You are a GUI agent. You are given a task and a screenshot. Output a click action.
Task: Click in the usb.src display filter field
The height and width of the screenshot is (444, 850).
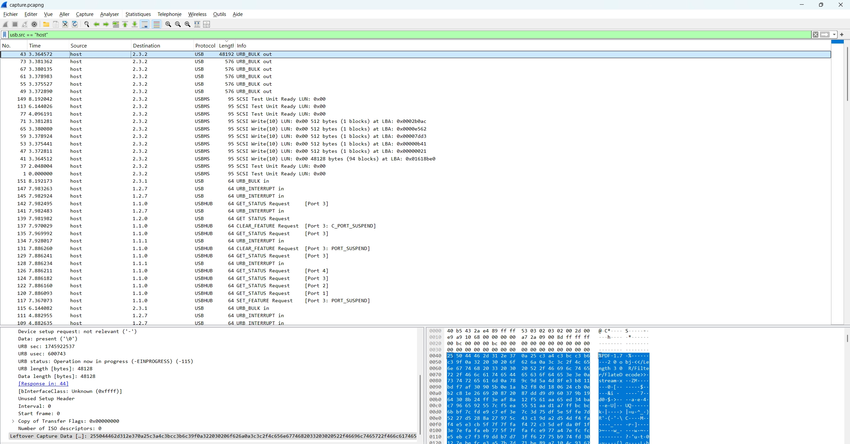coord(399,35)
